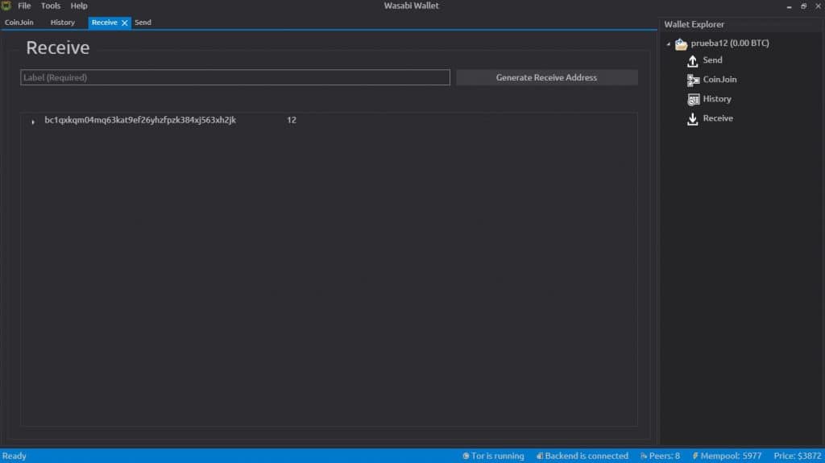The width and height of the screenshot is (825, 463).
Task: Switch to the CoinJoin tab
Action: click(x=19, y=23)
